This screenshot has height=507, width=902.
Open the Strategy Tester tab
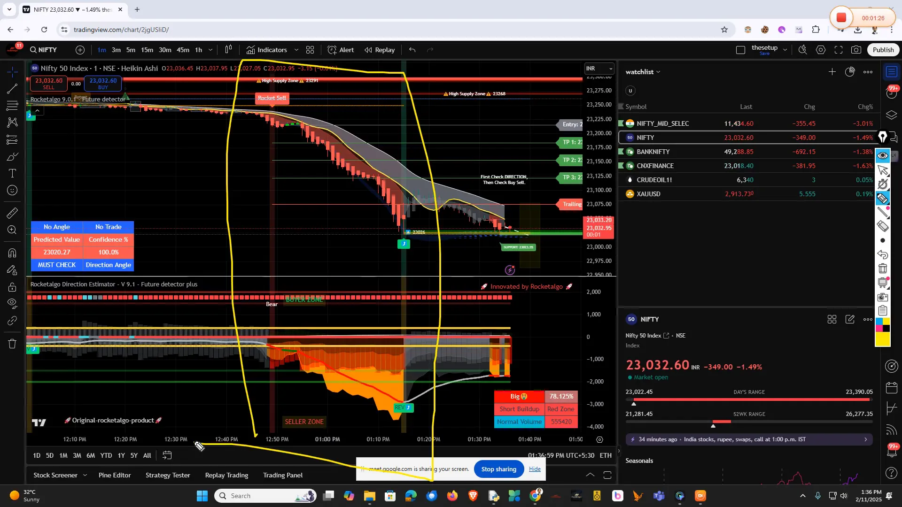click(167, 475)
